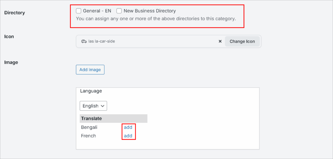Click the Directory field label
Image resolution: width=333 pixels, height=159 pixels.
(x=14, y=13)
